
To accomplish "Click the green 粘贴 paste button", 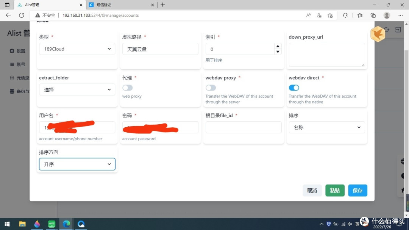I will 335,190.
